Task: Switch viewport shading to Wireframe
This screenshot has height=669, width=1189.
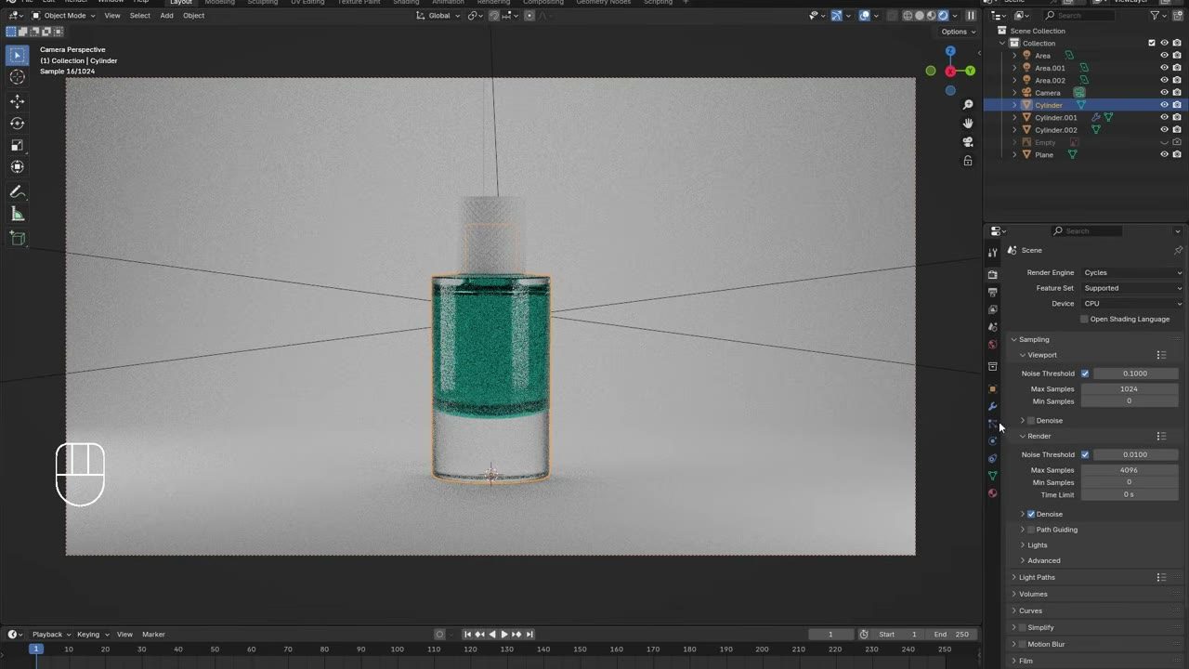Action: pos(908,16)
